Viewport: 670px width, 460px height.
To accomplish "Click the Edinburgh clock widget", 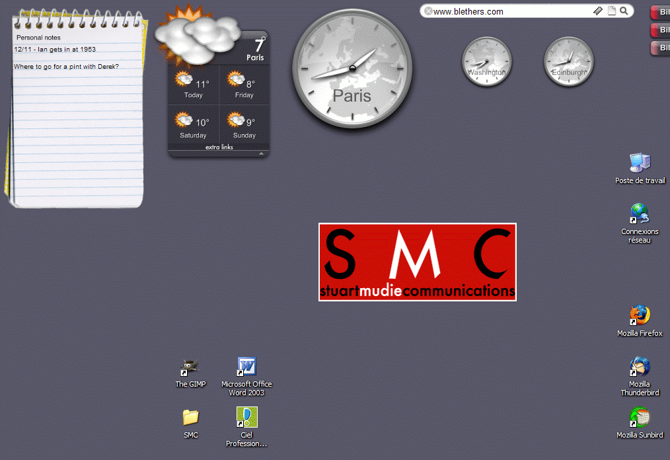I will 568,61.
